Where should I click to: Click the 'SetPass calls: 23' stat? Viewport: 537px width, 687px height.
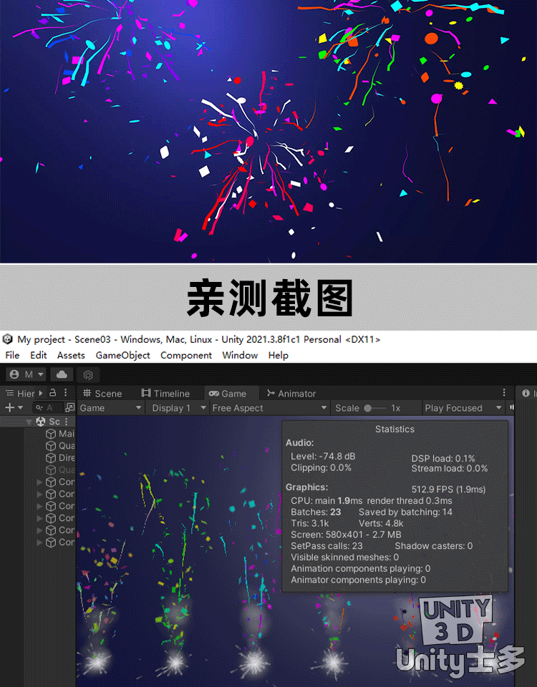click(x=326, y=546)
